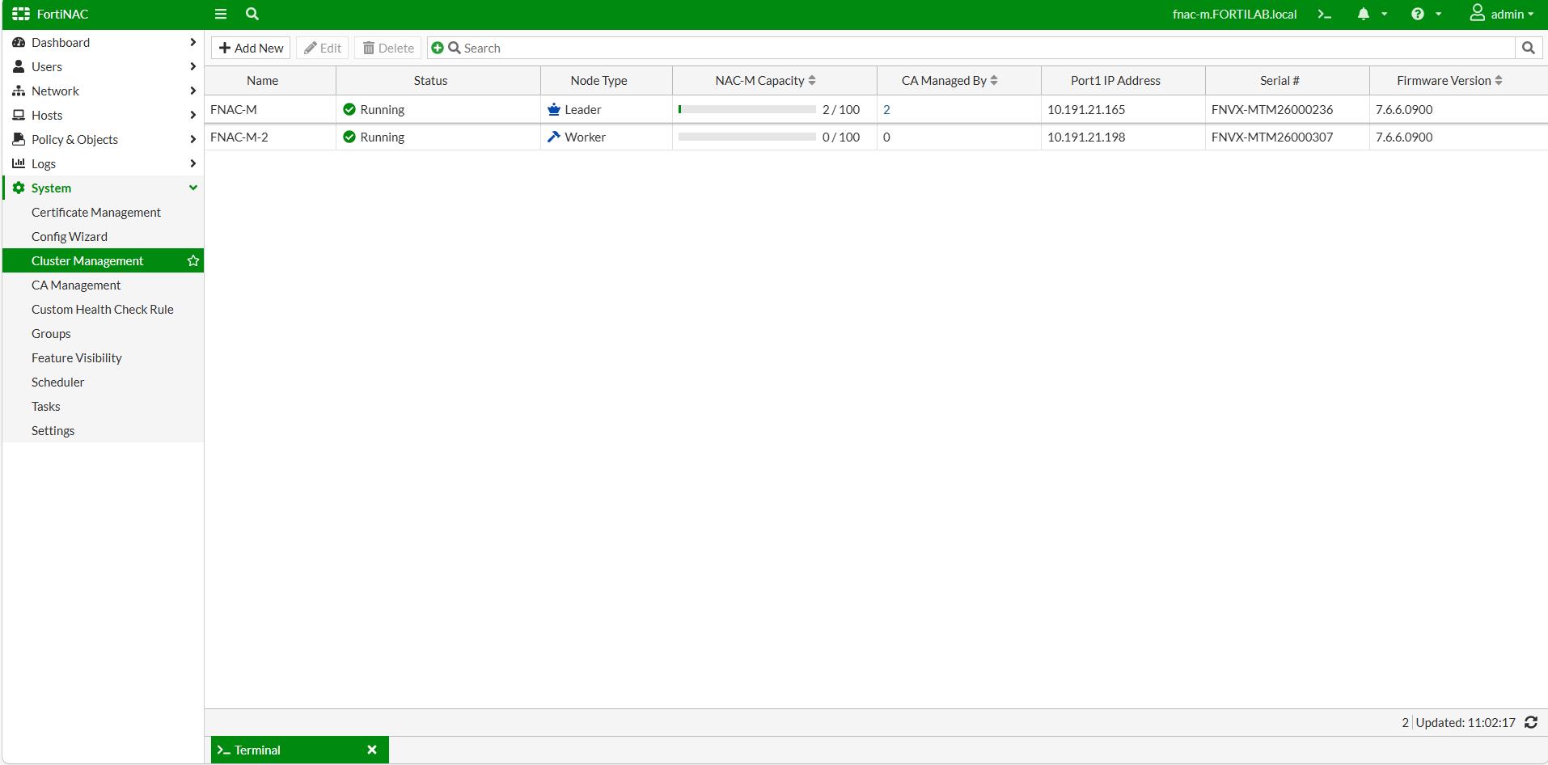The width and height of the screenshot is (1548, 765).
Task: Expand the Hosts menu chevron
Action: click(192, 115)
